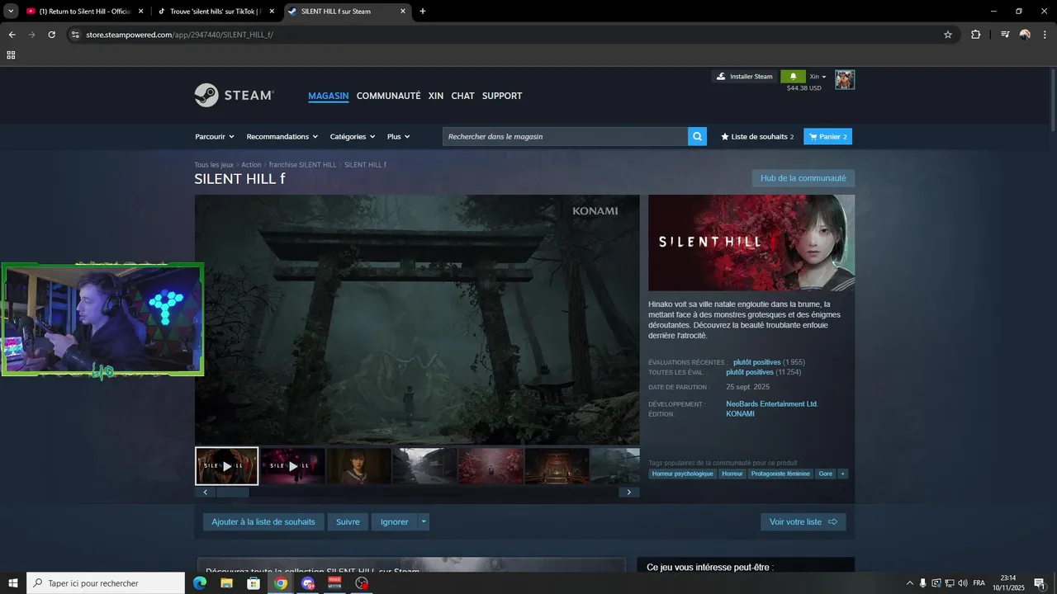
Task: Click the page vertical scrollbar
Action: (x=1052, y=99)
